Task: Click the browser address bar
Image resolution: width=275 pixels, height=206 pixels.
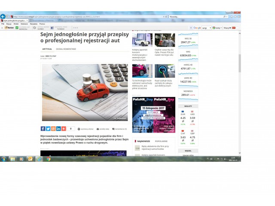Action: pos(86,16)
